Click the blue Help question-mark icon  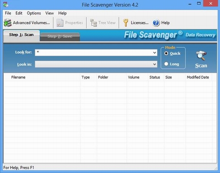(156, 23)
